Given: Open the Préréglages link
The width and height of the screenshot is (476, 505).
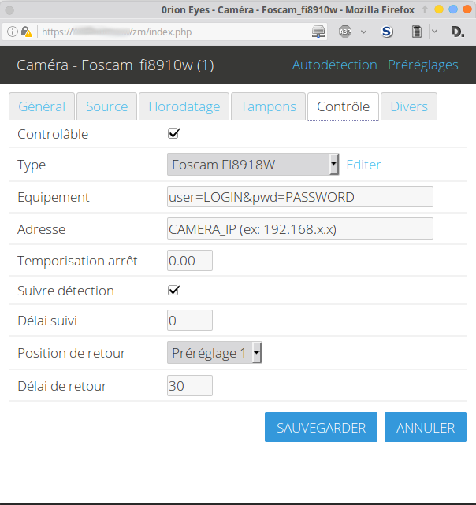Looking at the screenshot, I should tap(423, 65).
